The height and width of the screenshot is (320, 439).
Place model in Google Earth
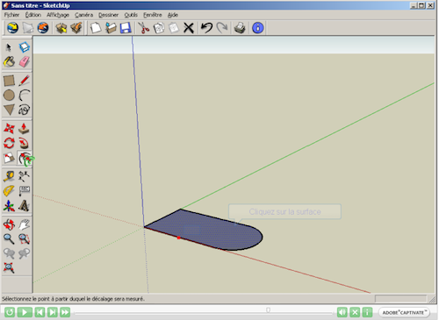(x=43, y=28)
